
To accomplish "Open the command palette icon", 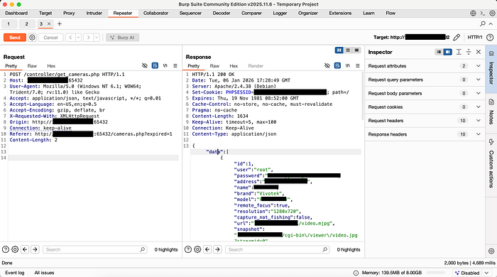I will click(482, 13).
